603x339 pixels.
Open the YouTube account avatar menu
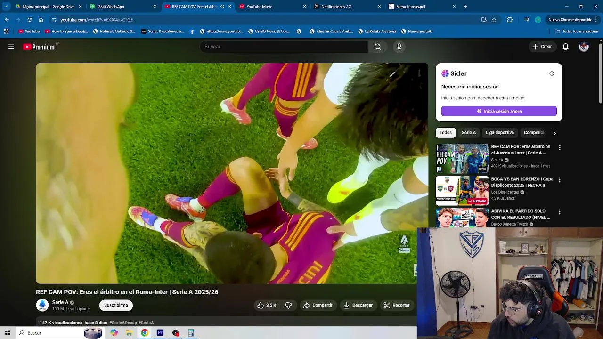pos(584,47)
